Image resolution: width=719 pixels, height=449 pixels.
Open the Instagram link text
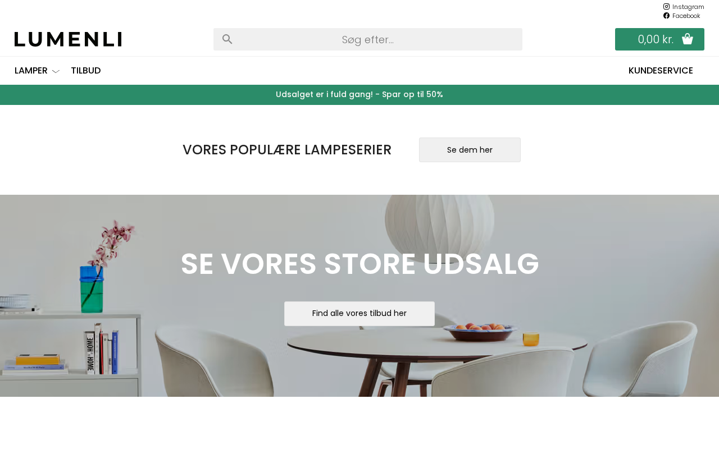click(x=688, y=7)
